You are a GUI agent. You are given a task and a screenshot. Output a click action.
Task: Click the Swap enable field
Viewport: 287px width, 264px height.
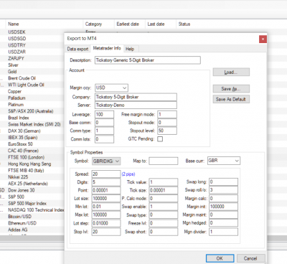[x=164, y=207]
